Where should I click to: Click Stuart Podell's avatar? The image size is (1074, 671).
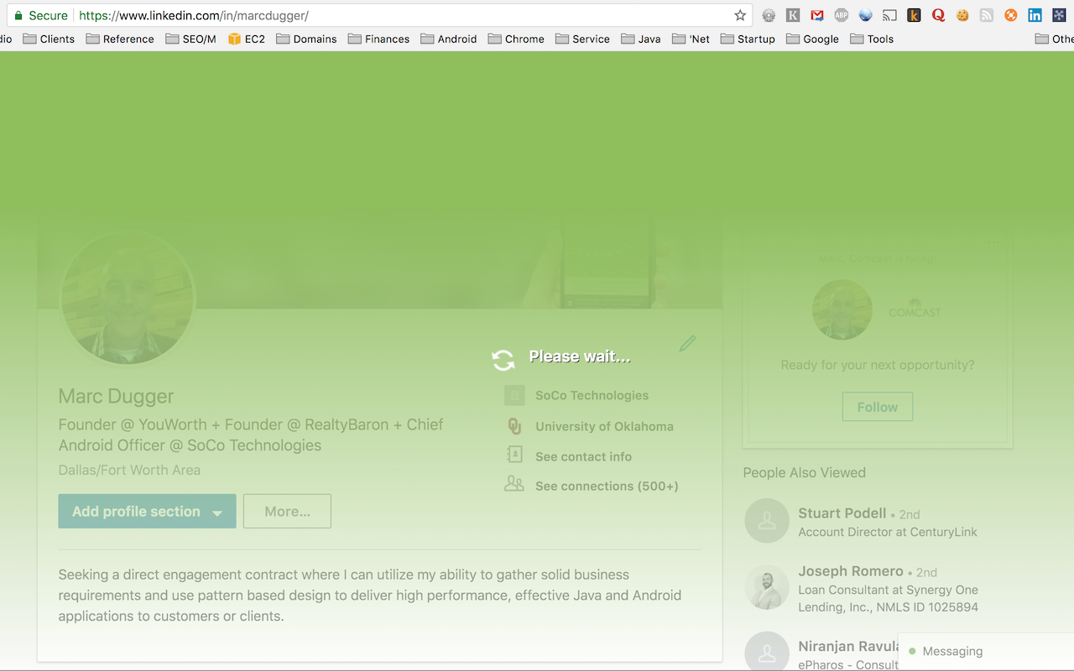pos(767,521)
